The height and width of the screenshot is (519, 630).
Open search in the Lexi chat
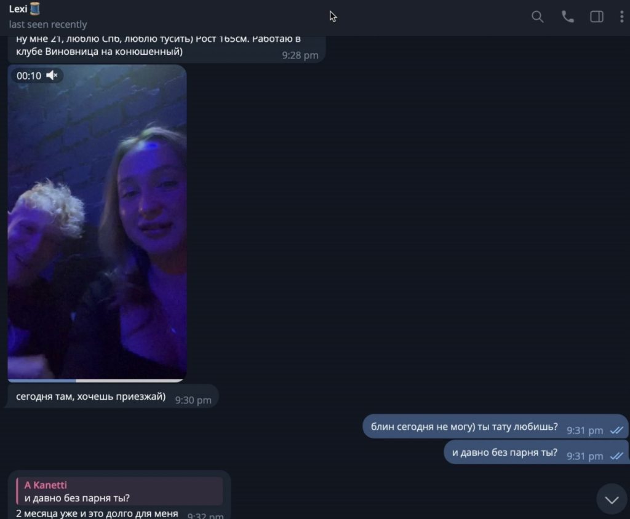(x=537, y=17)
